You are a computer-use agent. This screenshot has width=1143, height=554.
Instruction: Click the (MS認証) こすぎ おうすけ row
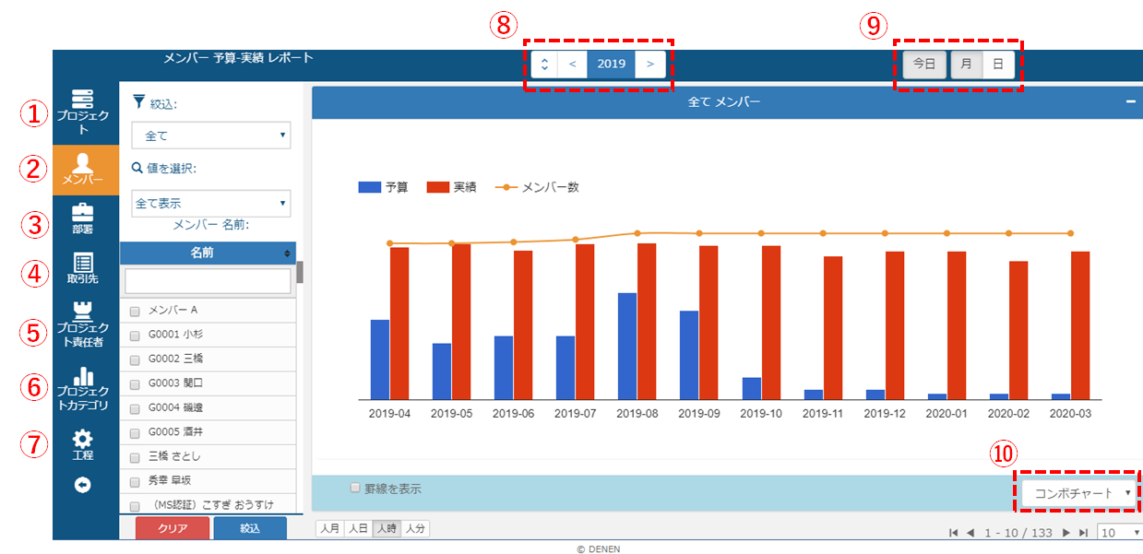coord(208,504)
